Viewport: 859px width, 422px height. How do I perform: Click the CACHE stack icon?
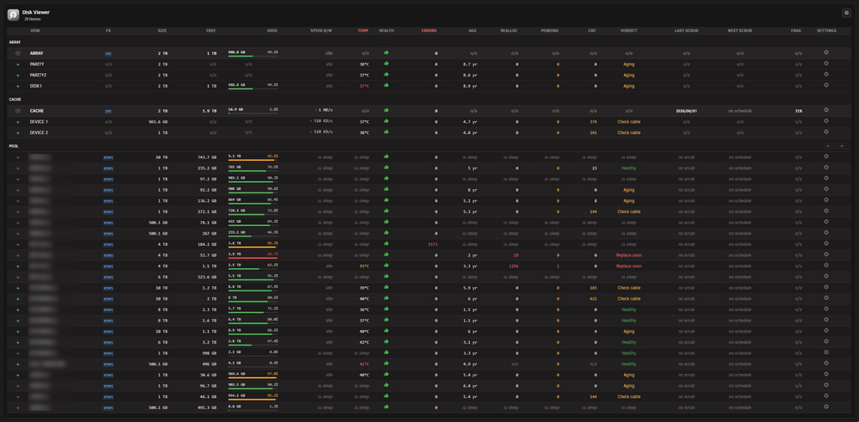pyautogui.click(x=17, y=111)
